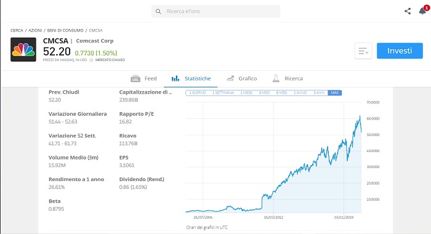
Task: Go to AZIONI breadcrumb link
Action: [35, 31]
